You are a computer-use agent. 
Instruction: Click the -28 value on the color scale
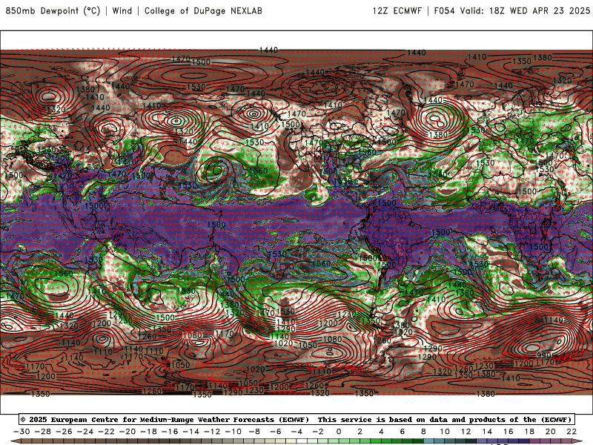(43, 432)
